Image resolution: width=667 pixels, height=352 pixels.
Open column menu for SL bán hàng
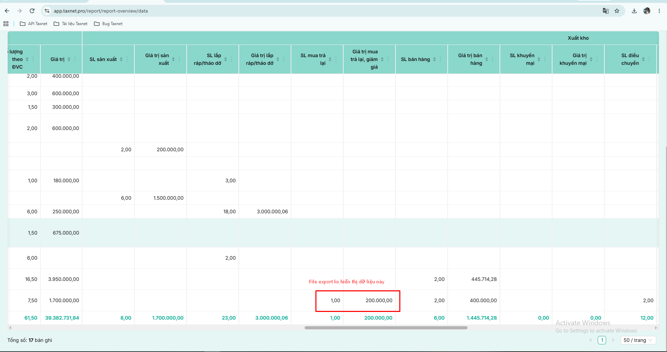pos(440,59)
